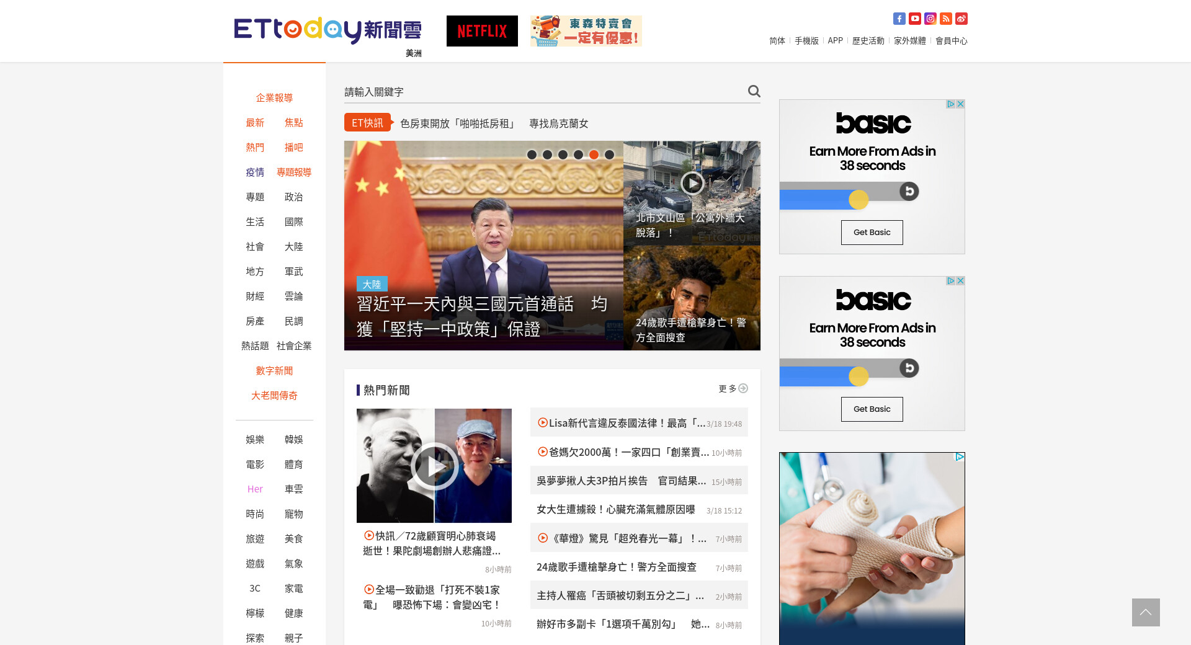The width and height of the screenshot is (1191, 645).
Task: Open the YouTube channel icon
Action: [915, 19]
